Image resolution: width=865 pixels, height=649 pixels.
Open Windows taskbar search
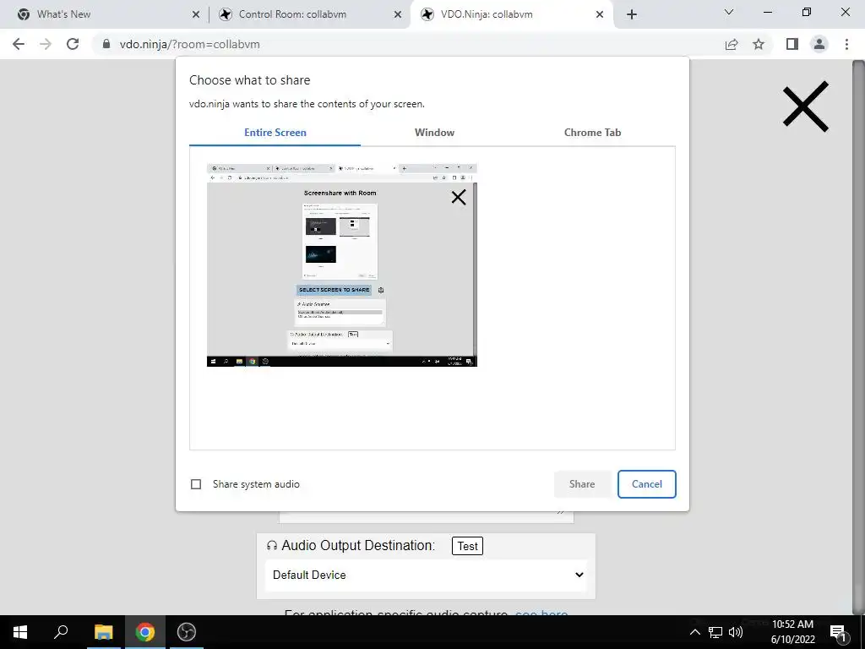click(61, 632)
